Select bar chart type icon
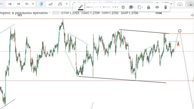The image size is (194, 109). (60, 4)
